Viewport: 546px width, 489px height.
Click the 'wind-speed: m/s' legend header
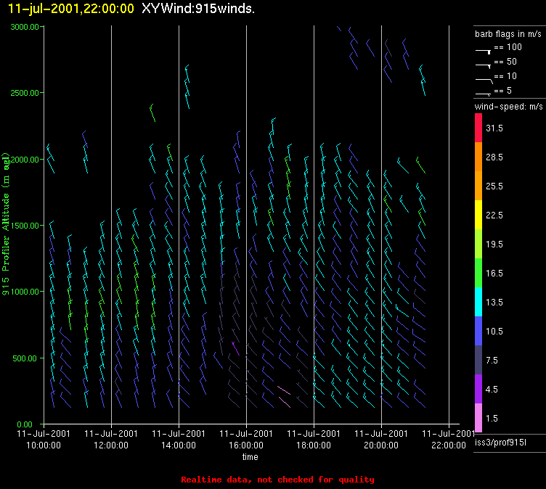pyautogui.click(x=508, y=107)
